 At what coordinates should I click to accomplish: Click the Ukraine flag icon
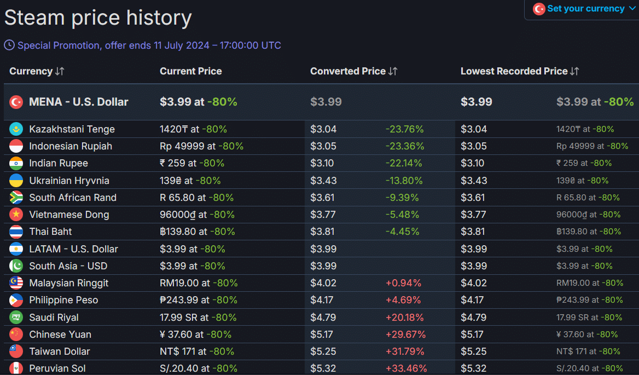pos(16,181)
